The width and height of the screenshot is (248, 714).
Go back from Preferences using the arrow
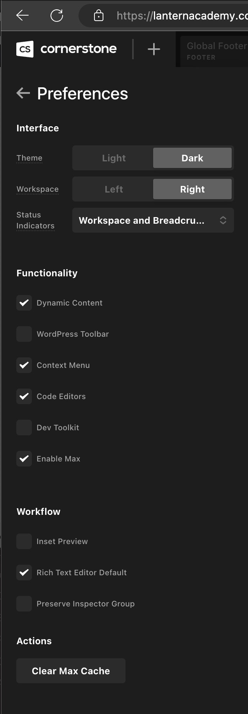click(x=23, y=93)
